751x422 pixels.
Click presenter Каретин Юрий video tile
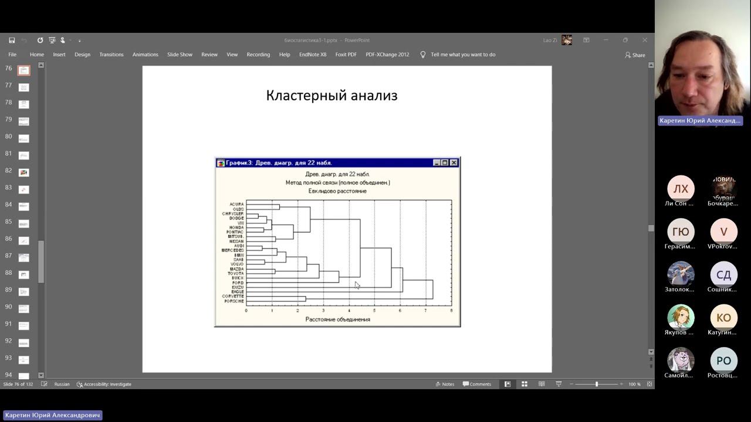(x=703, y=63)
